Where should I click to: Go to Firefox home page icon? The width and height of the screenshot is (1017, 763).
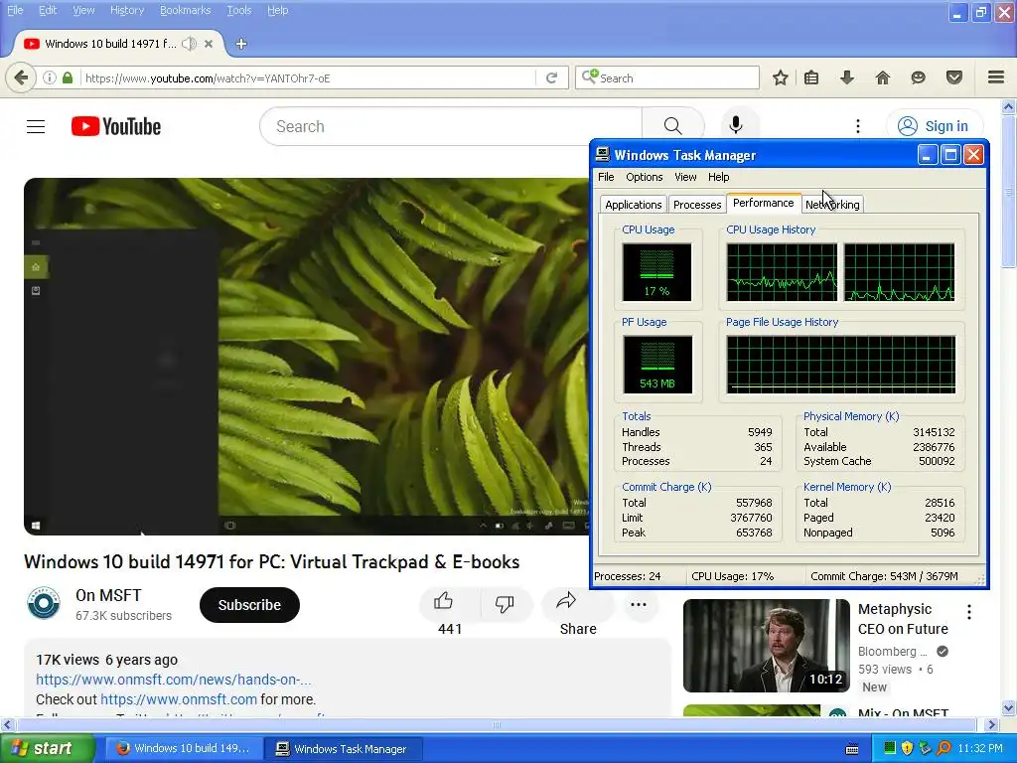pyautogui.click(x=883, y=77)
